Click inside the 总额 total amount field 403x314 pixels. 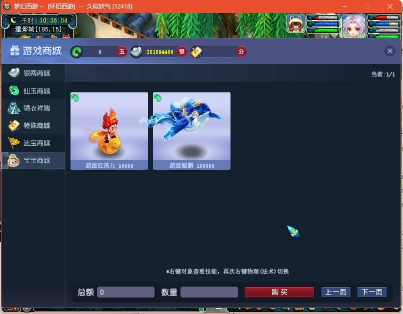pos(125,292)
